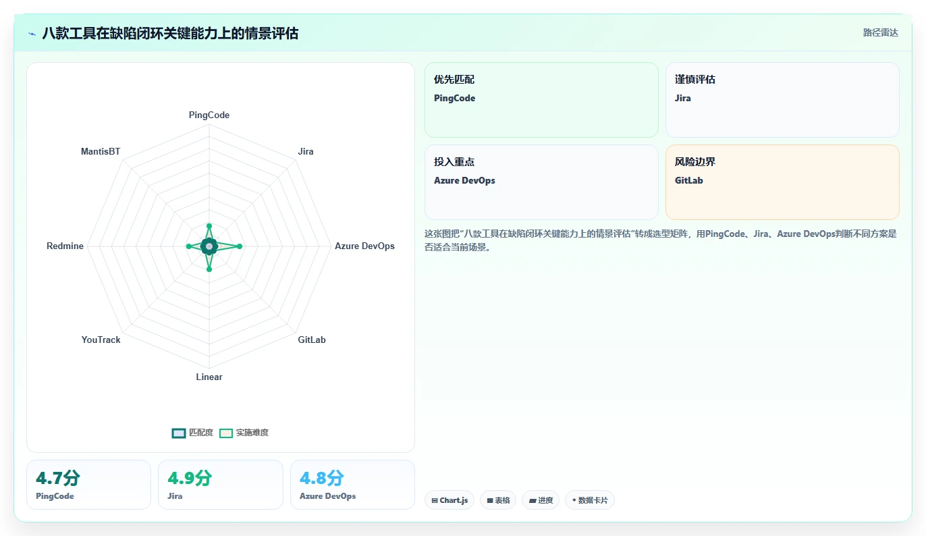Click the YouTrack radar axis label

pos(101,340)
